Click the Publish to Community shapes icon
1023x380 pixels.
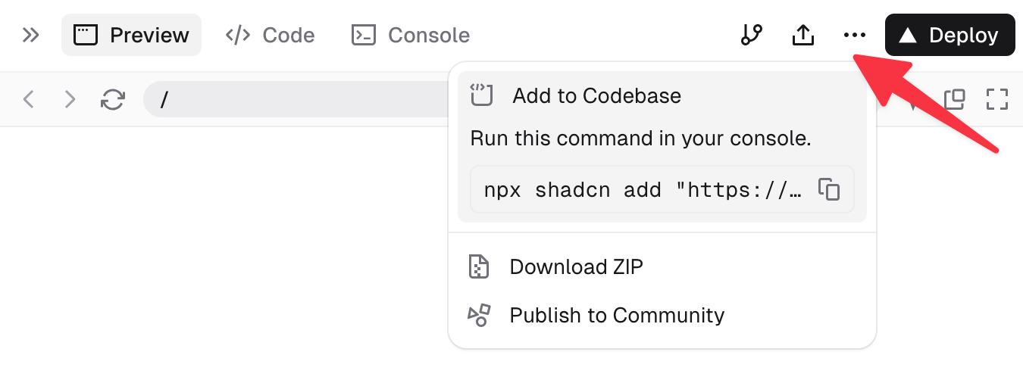click(479, 315)
